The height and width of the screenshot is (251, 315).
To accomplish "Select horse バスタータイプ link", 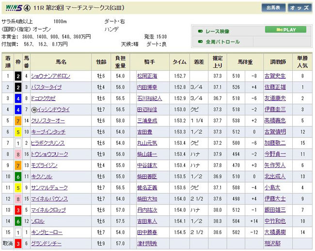I will click(x=47, y=87).
